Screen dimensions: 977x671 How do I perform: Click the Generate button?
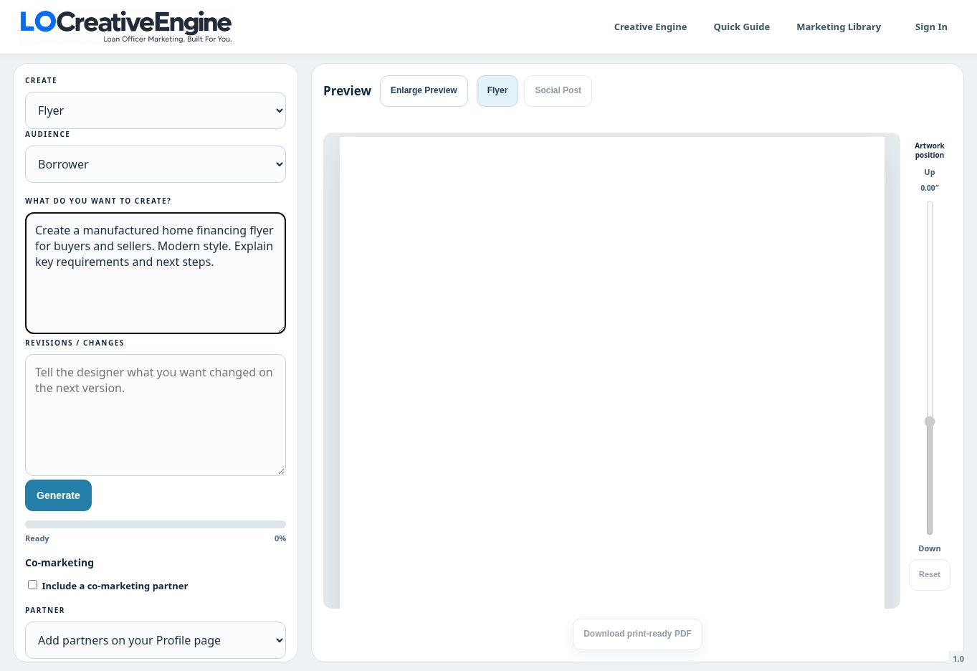click(58, 495)
